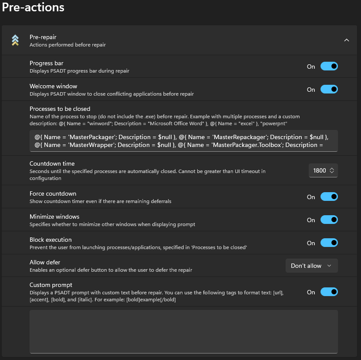This screenshot has height=360, width=361.
Task: Click the Pre-repair double-chevron icon
Action: click(x=15, y=40)
